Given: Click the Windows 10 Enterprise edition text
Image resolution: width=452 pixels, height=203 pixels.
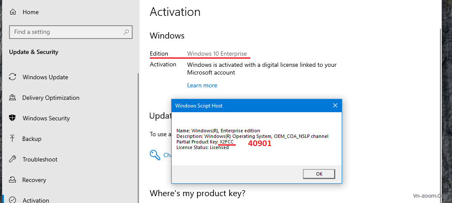Looking at the screenshot, I should (217, 54).
